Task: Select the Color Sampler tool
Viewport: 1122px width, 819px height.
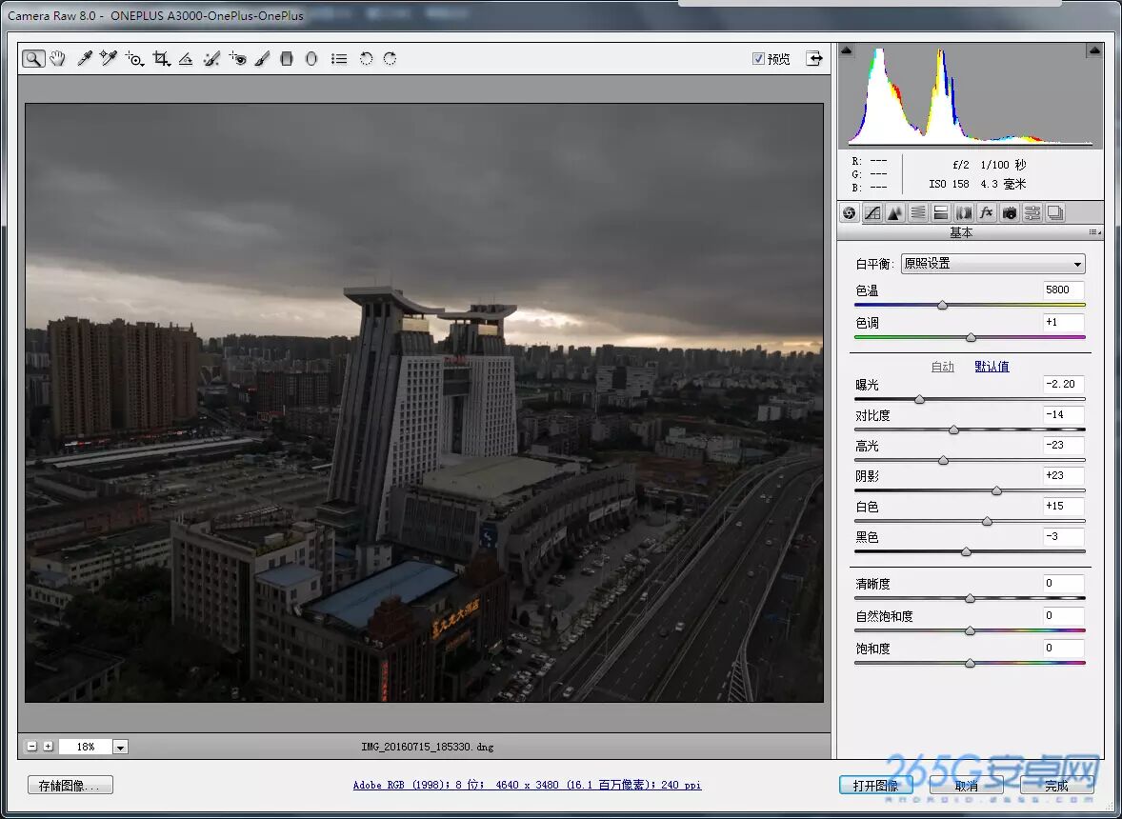Action: [108, 59]
